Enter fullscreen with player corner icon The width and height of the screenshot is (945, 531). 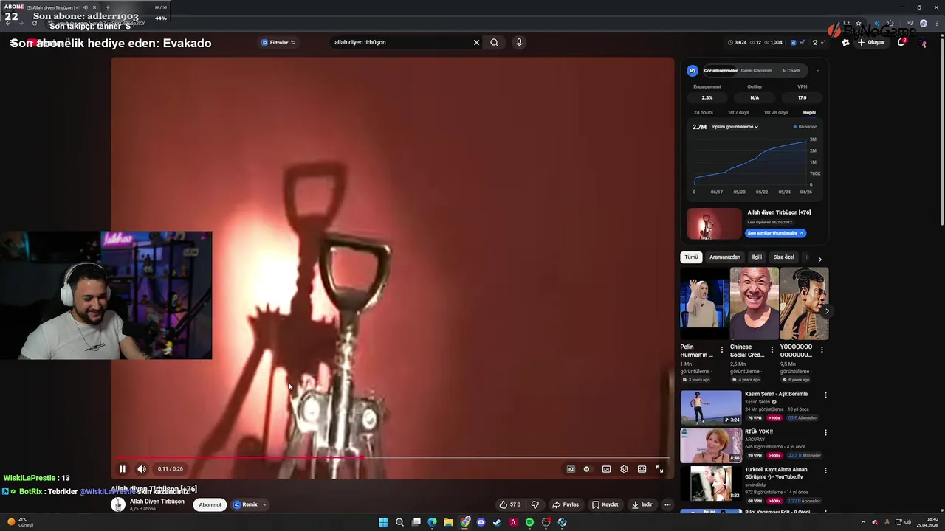659,469
